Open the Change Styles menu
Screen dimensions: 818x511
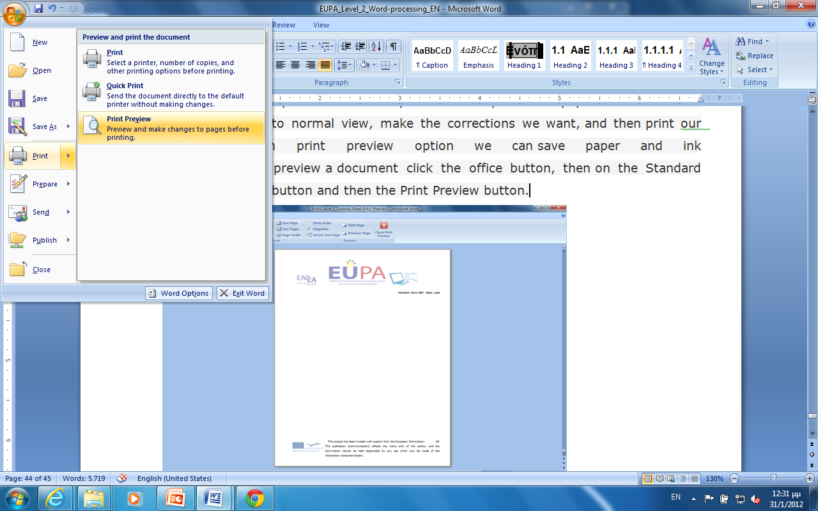[711, 56]
